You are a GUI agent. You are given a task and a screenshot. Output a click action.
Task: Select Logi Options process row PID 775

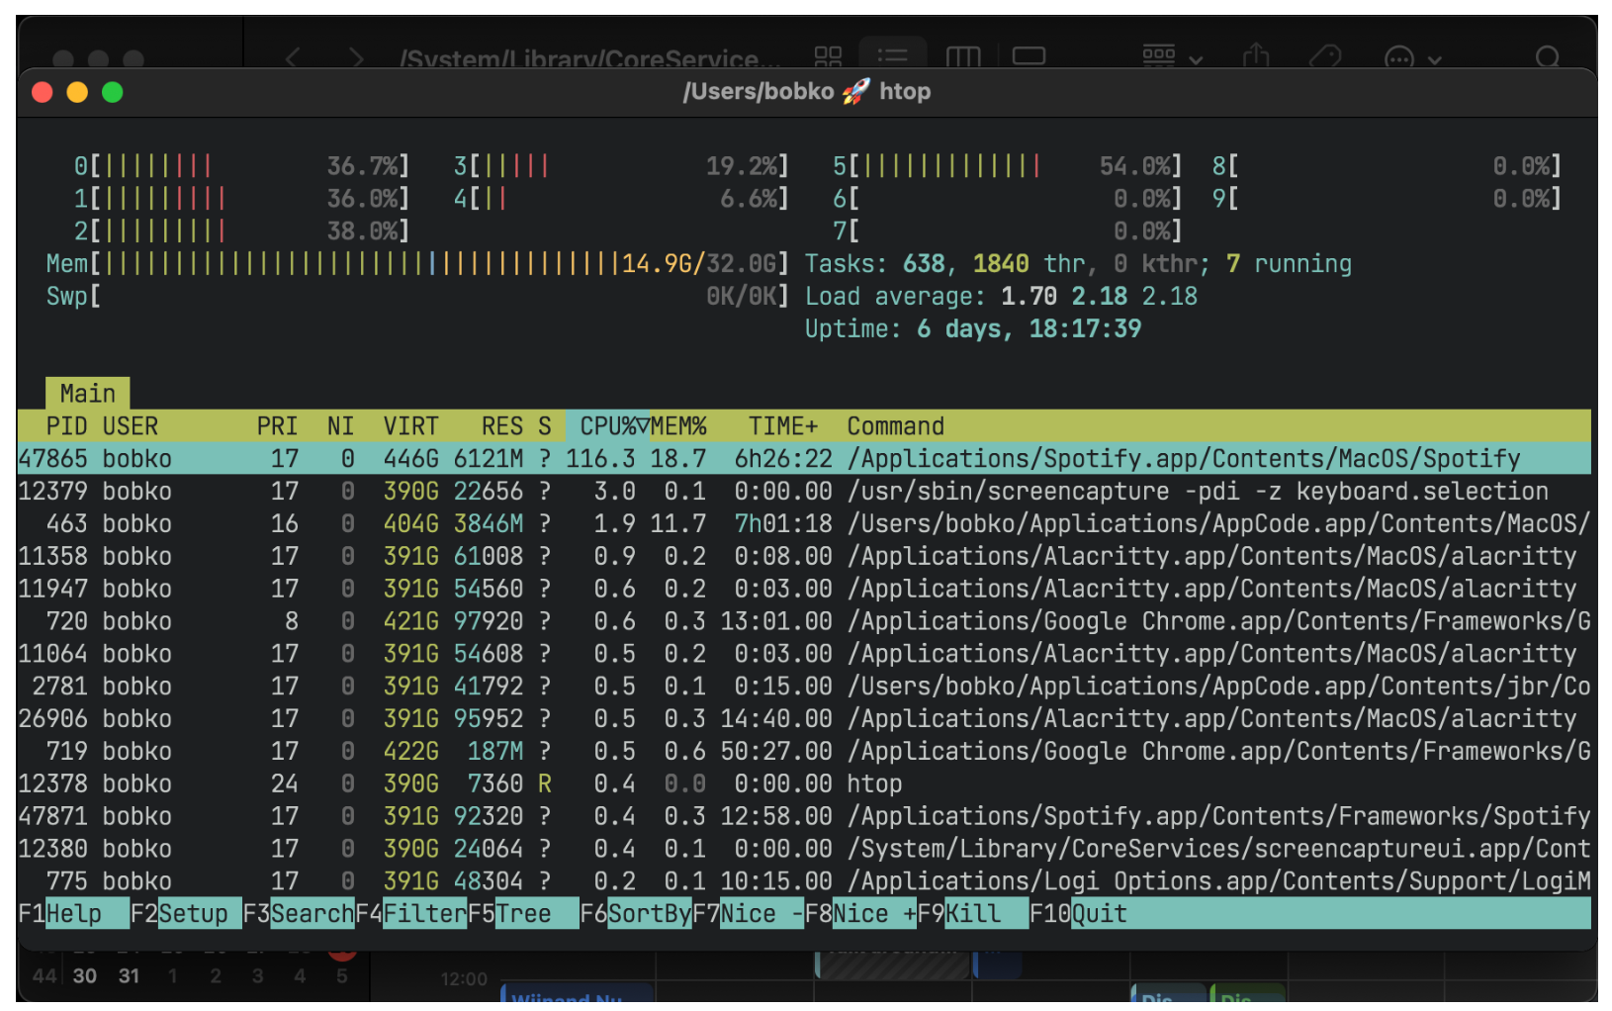pos(804,881)
